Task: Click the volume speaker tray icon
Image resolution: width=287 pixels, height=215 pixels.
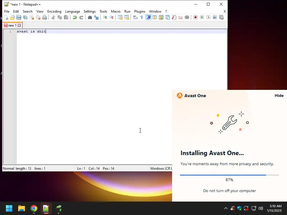Action: point(261,208)
